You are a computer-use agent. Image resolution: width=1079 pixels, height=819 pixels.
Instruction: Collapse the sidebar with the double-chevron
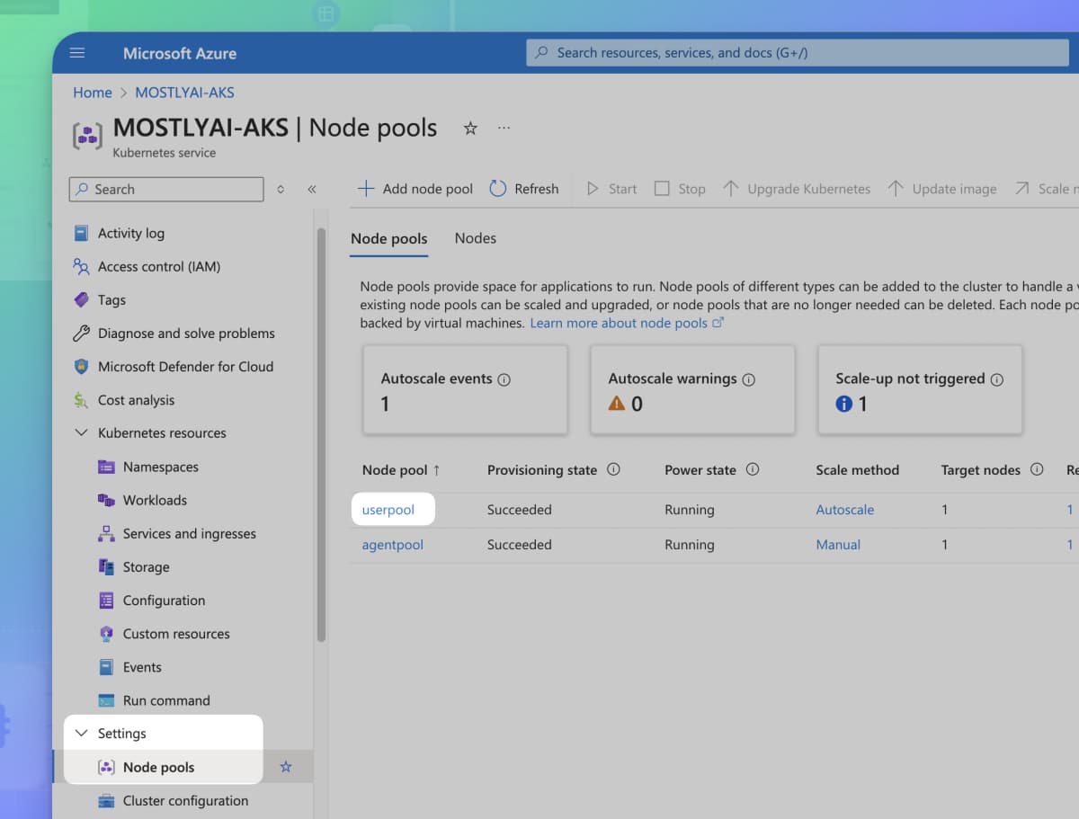pos(313,189)
